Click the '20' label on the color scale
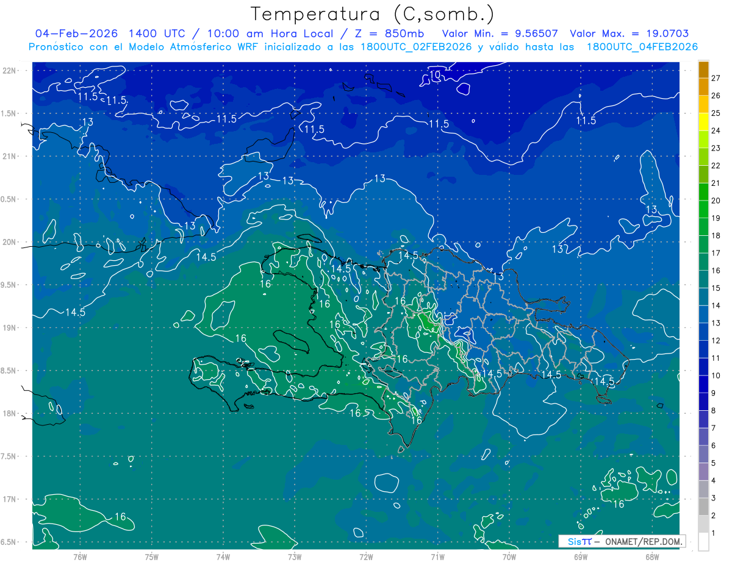This screenshot has width=732, height=565. 716,201
